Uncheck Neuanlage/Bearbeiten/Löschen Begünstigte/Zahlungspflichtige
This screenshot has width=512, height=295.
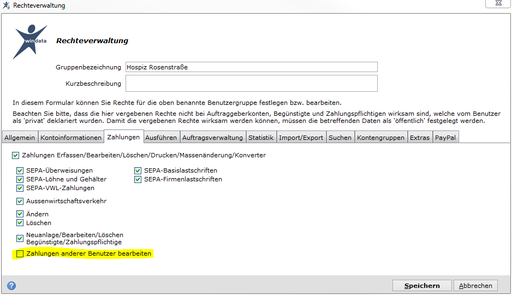click(x=20, y=239)
